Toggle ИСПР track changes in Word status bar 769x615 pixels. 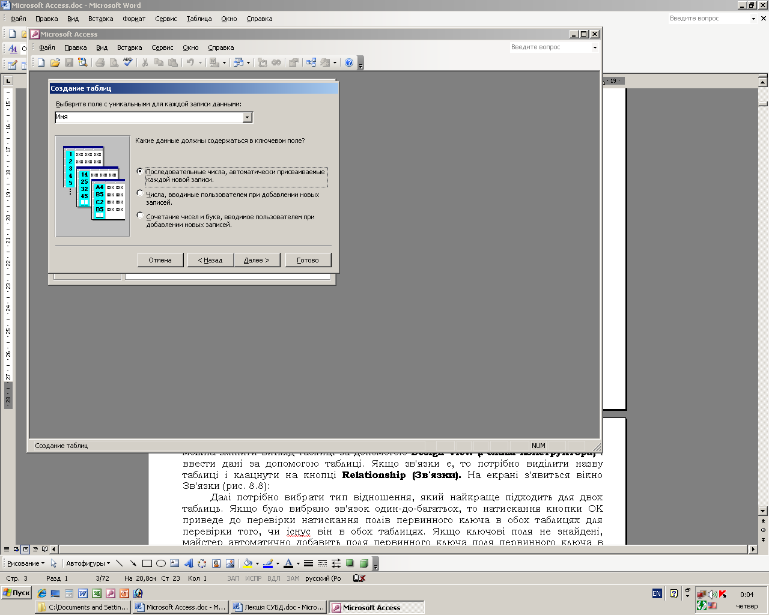click(x=254, y=578)
